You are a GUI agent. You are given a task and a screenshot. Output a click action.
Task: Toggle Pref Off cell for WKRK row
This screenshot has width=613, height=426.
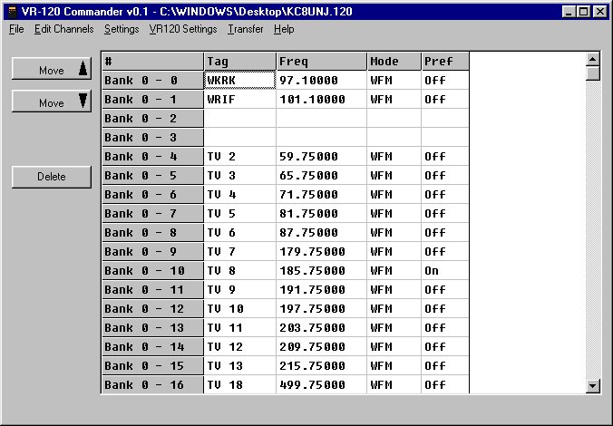(x=444, y=81)
